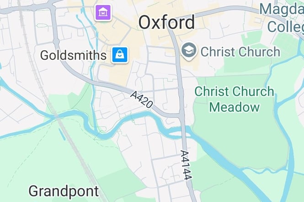The height and width of the screenshot is (202, 304).
Task: Click the railway line crossing the river
Action: click(57, 117)
